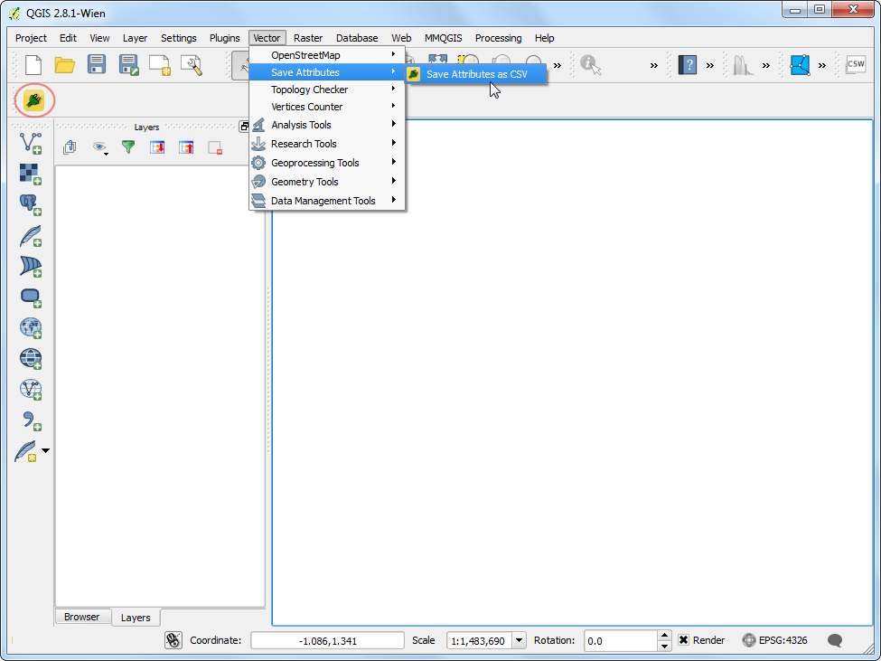
Task: Click the Add SpatiaLite Layer feather icon
Action: coord(31,236)
